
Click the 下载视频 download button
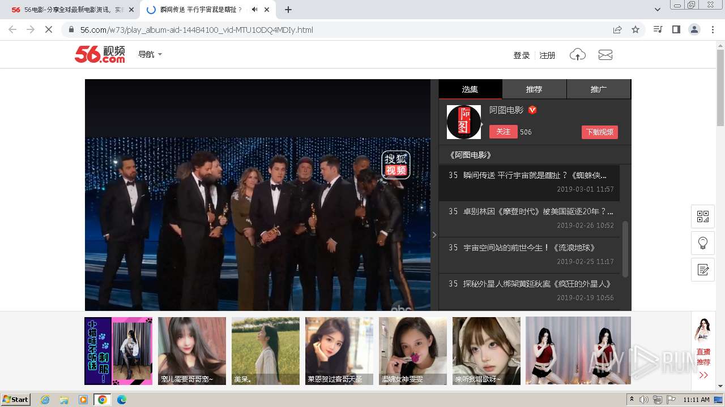[600, 132]
